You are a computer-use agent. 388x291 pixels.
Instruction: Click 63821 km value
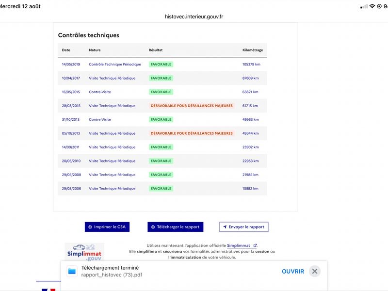tap(250, 92)
